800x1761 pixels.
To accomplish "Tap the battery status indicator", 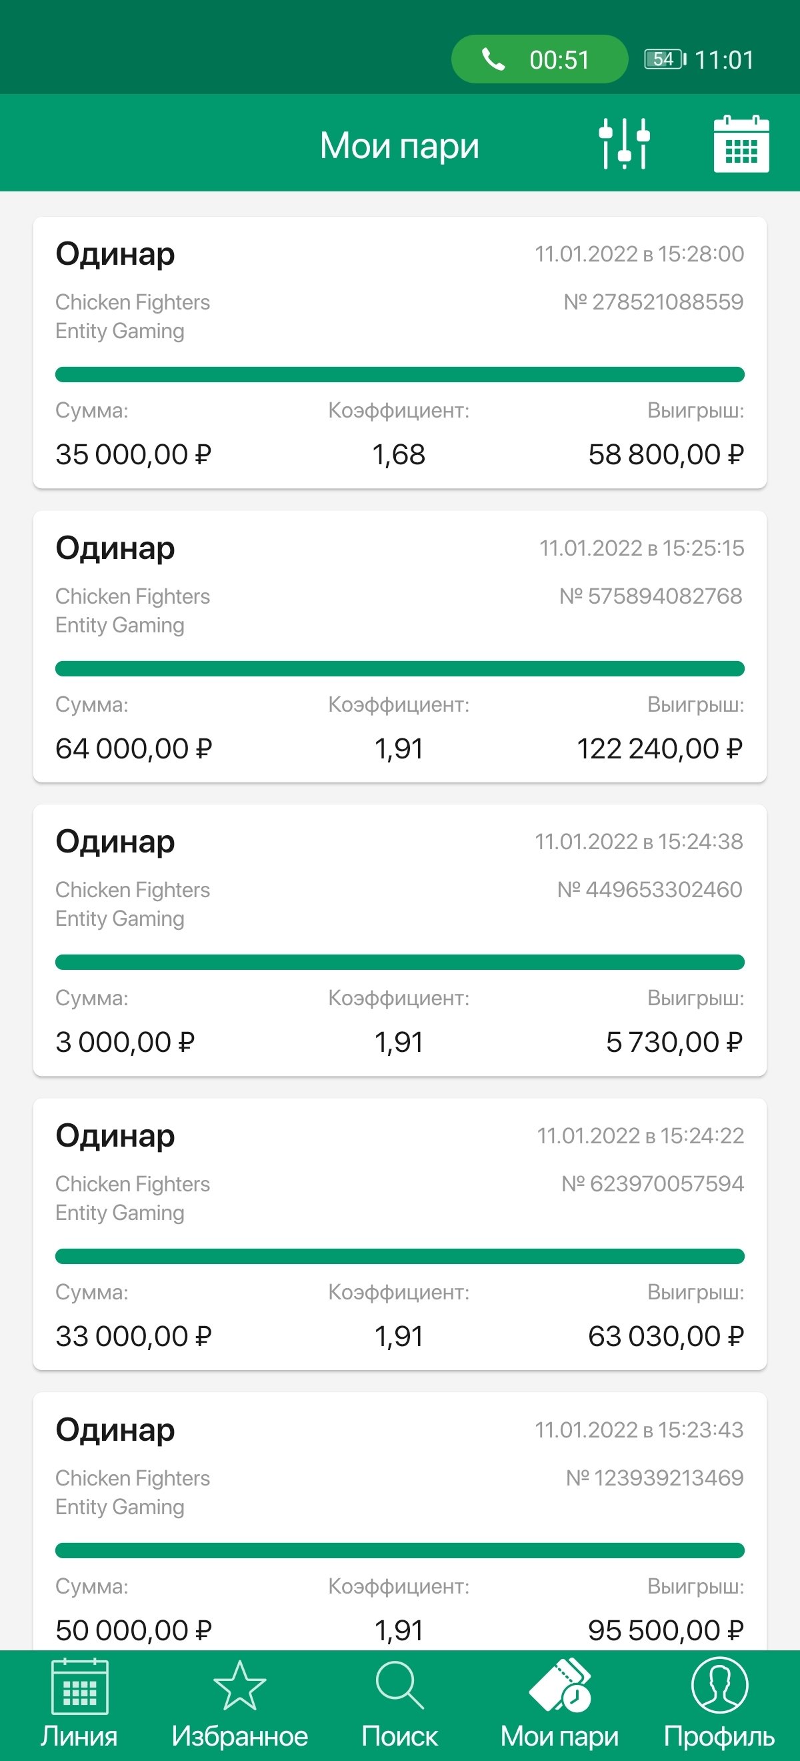I will click(665, 59).
